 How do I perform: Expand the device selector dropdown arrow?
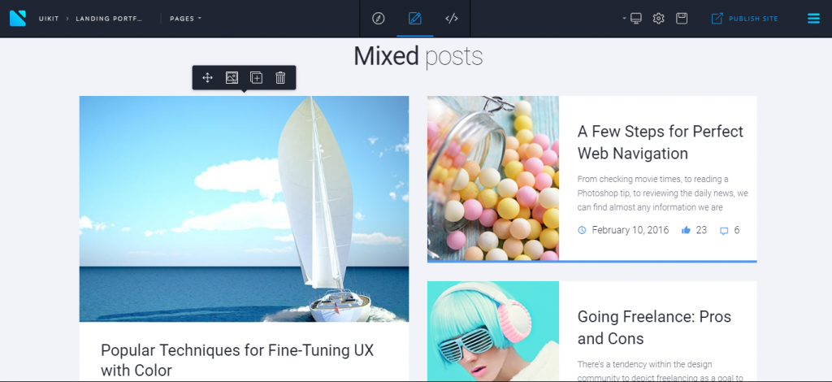[625, 19]
